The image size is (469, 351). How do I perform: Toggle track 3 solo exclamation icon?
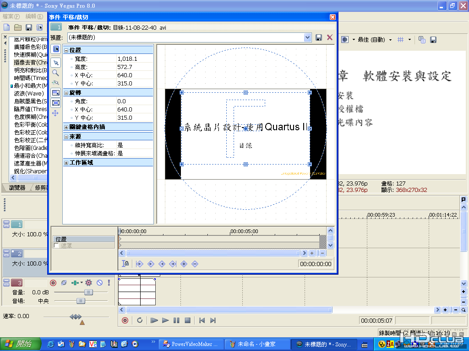pos(109,282)
